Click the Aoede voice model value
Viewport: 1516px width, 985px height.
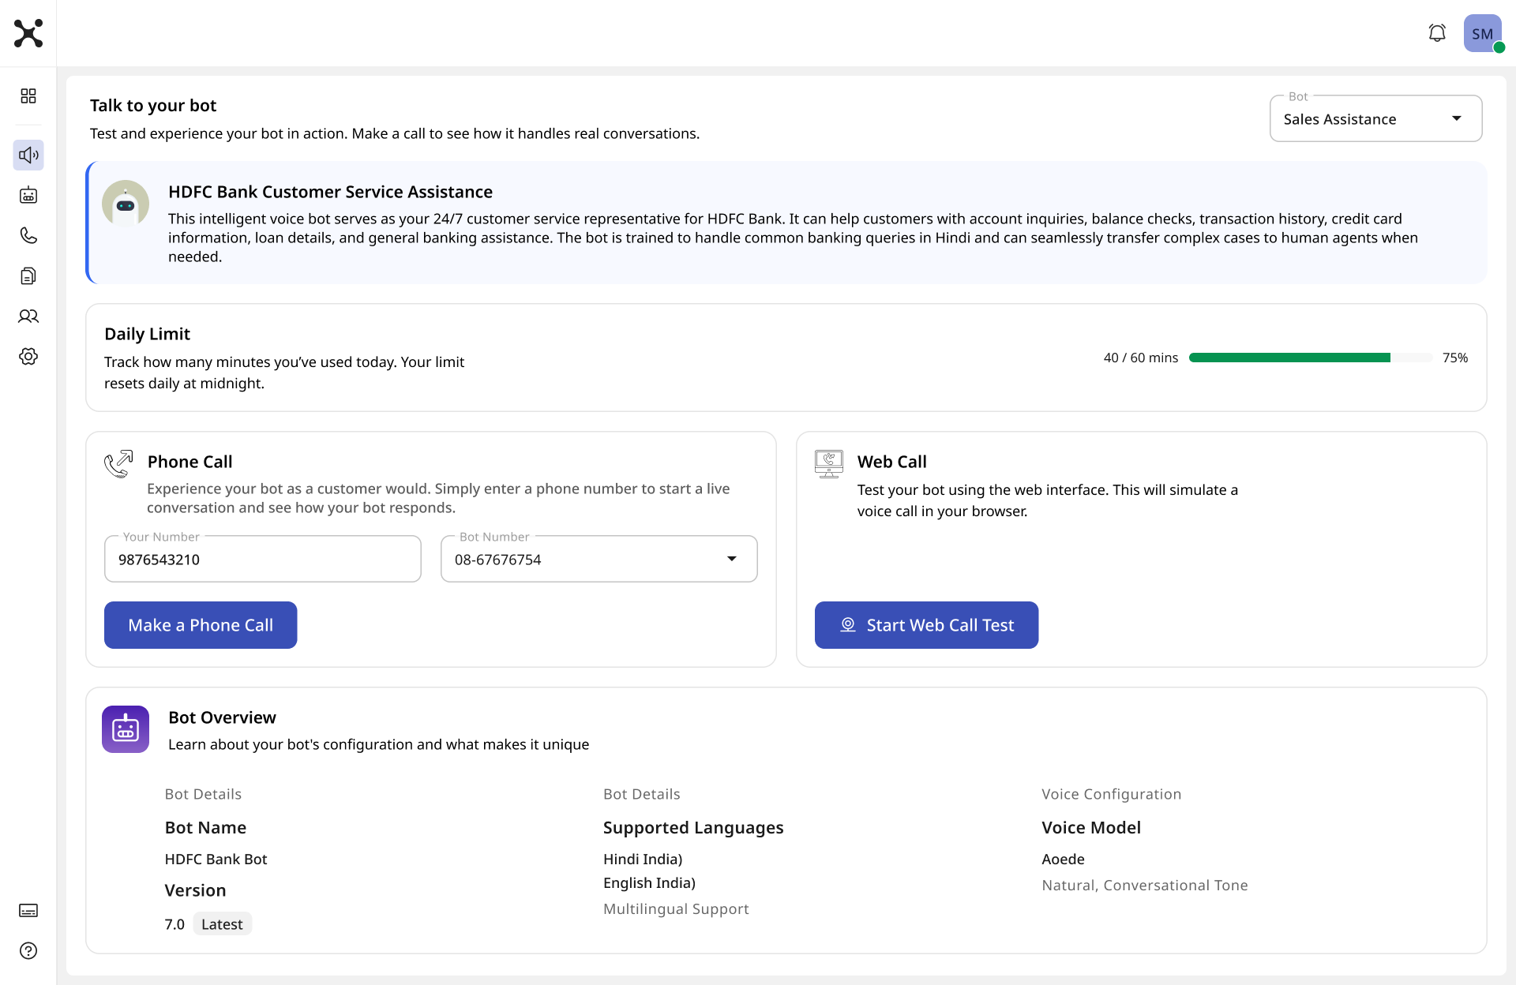point(1063,859)
